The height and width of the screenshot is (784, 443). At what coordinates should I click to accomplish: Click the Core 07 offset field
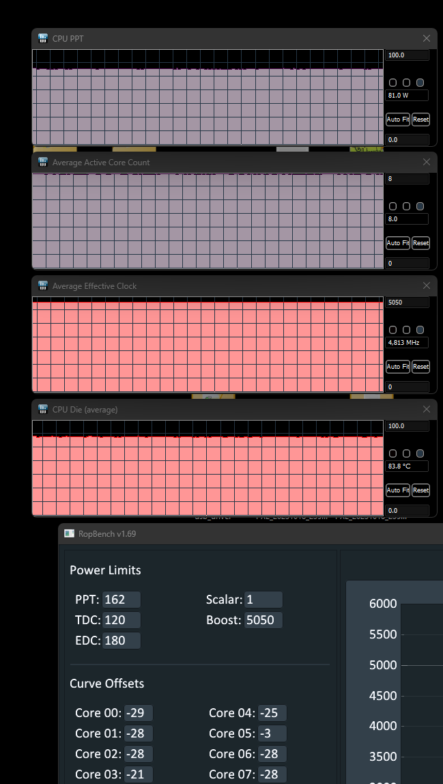pos(272,774)
